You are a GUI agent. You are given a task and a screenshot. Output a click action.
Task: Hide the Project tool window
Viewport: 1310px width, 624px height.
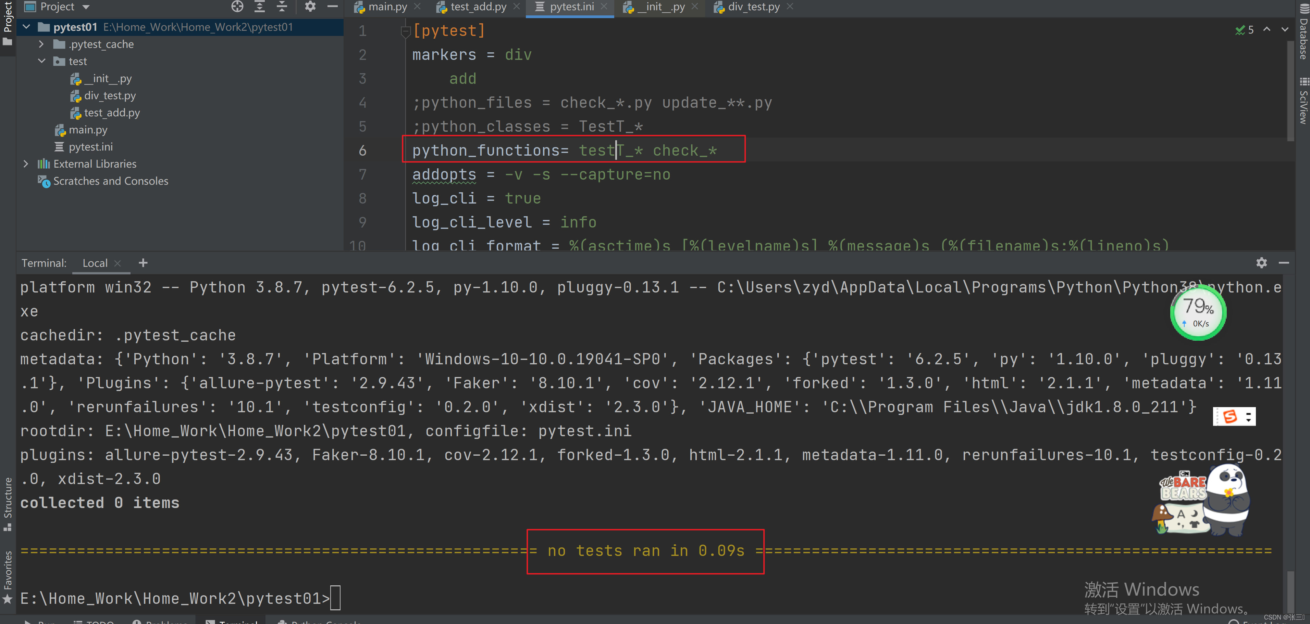click(333, 6)
